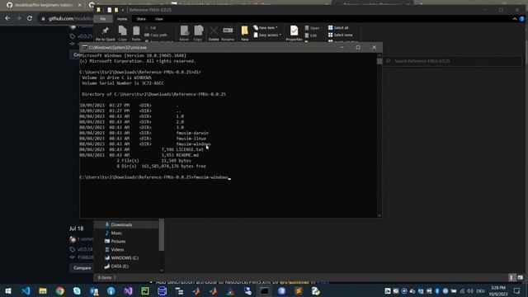Switch to the Share ribbon tab
Screen dimensions: 528x297
click(141, 19)
